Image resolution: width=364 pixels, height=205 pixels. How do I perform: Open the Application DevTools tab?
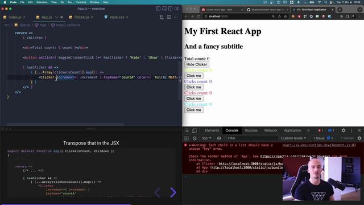pos(292,130)
